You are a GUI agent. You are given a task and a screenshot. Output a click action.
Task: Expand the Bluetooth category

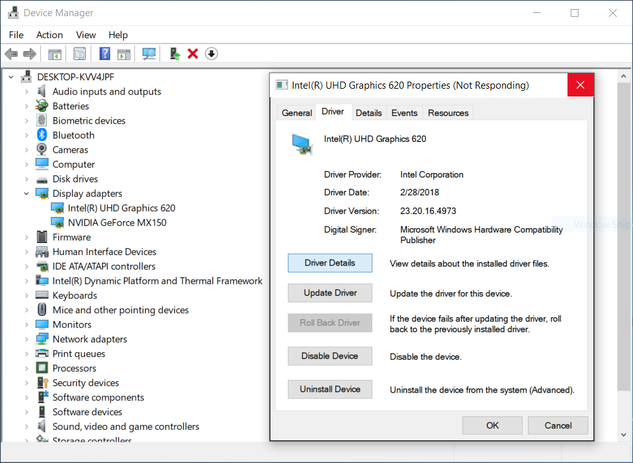[x=27, y=135]
